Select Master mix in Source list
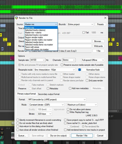The width and height of the screenshot is (122, 144). 41,28
